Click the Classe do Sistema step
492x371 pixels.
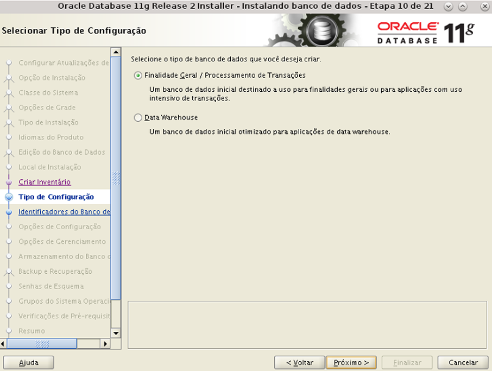pos(48,92)
